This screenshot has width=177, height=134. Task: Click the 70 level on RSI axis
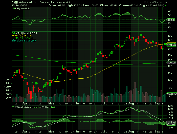click(169, 15)
